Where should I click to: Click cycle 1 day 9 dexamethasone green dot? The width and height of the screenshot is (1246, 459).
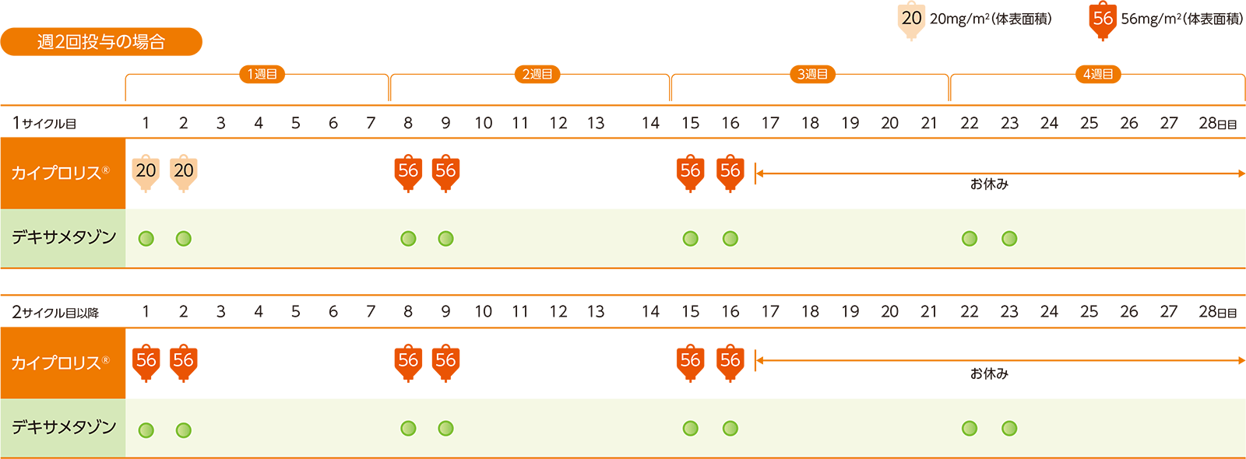point(445,239)
